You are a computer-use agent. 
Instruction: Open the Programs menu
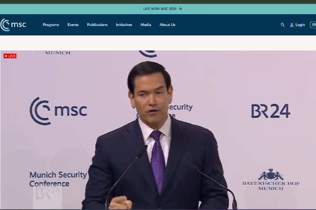51,25
